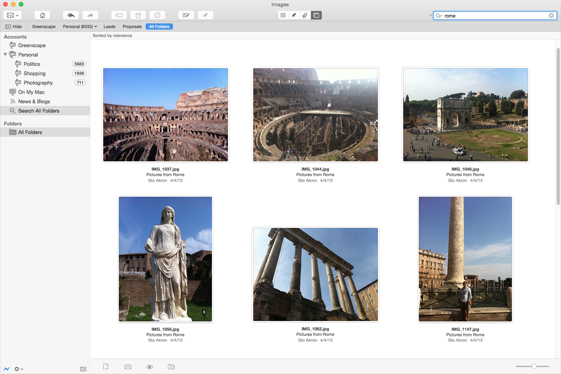Adjust the thumbnail size slider

(534, 366)
